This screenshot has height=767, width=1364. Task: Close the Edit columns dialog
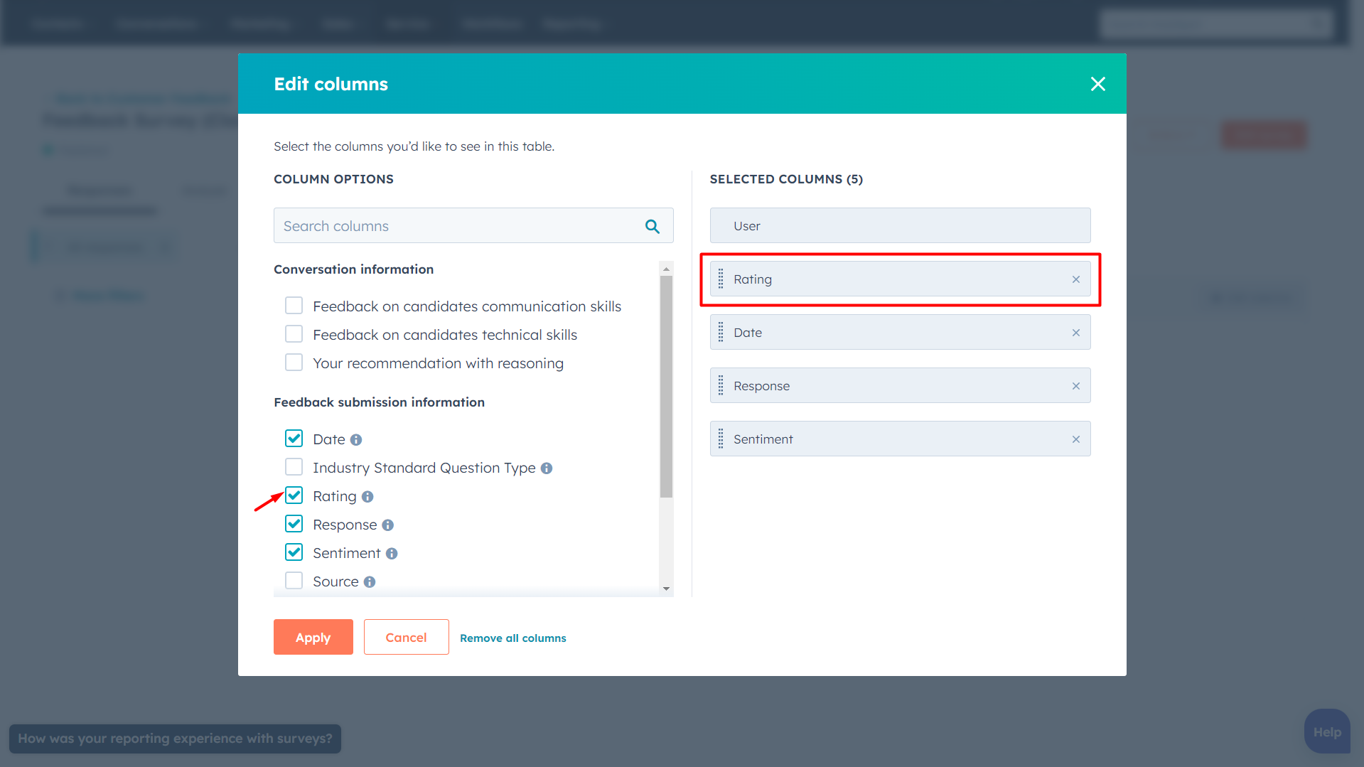point(1097,84)
